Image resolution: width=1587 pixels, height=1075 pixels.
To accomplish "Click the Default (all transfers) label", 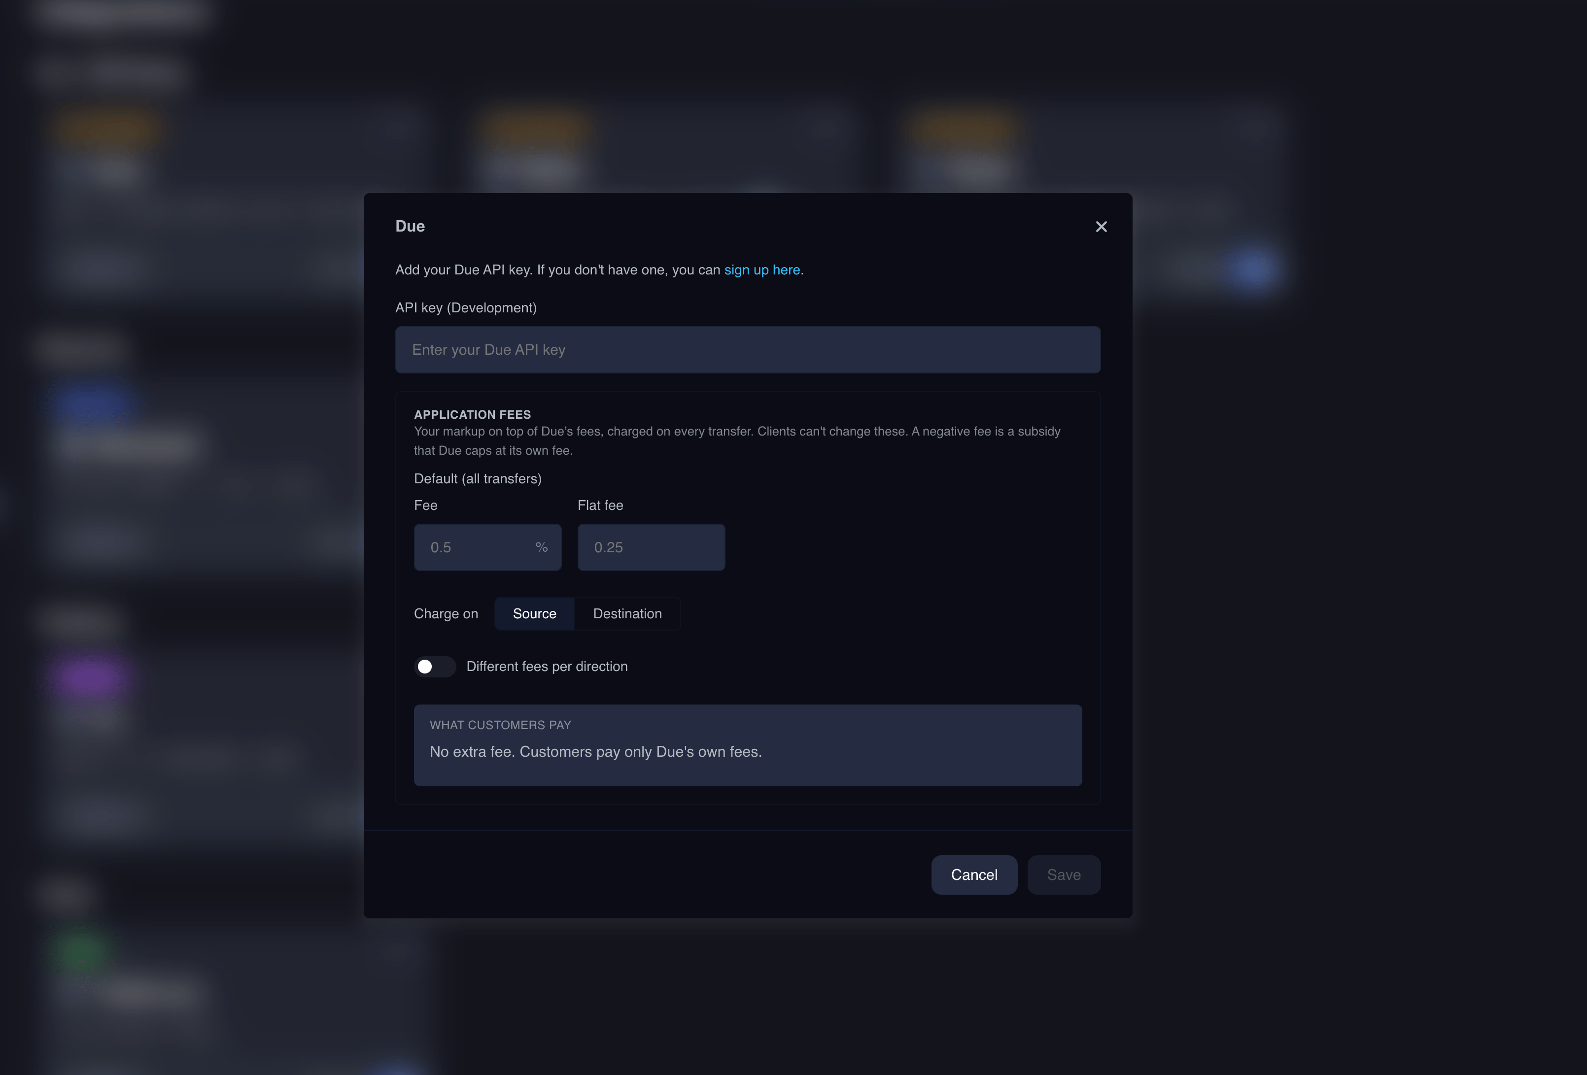I will click(x=477, y=479).
